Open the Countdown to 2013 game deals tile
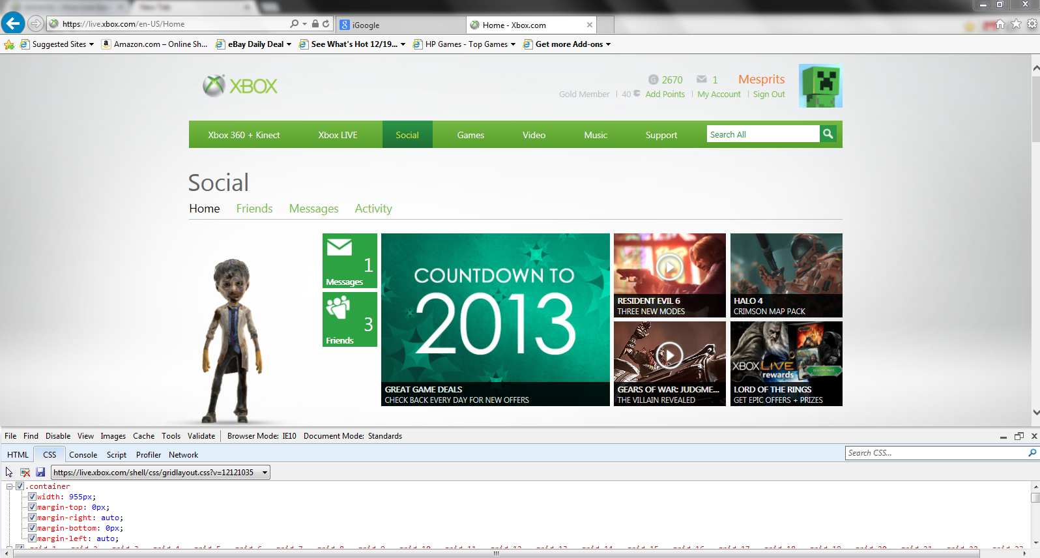 495,319
